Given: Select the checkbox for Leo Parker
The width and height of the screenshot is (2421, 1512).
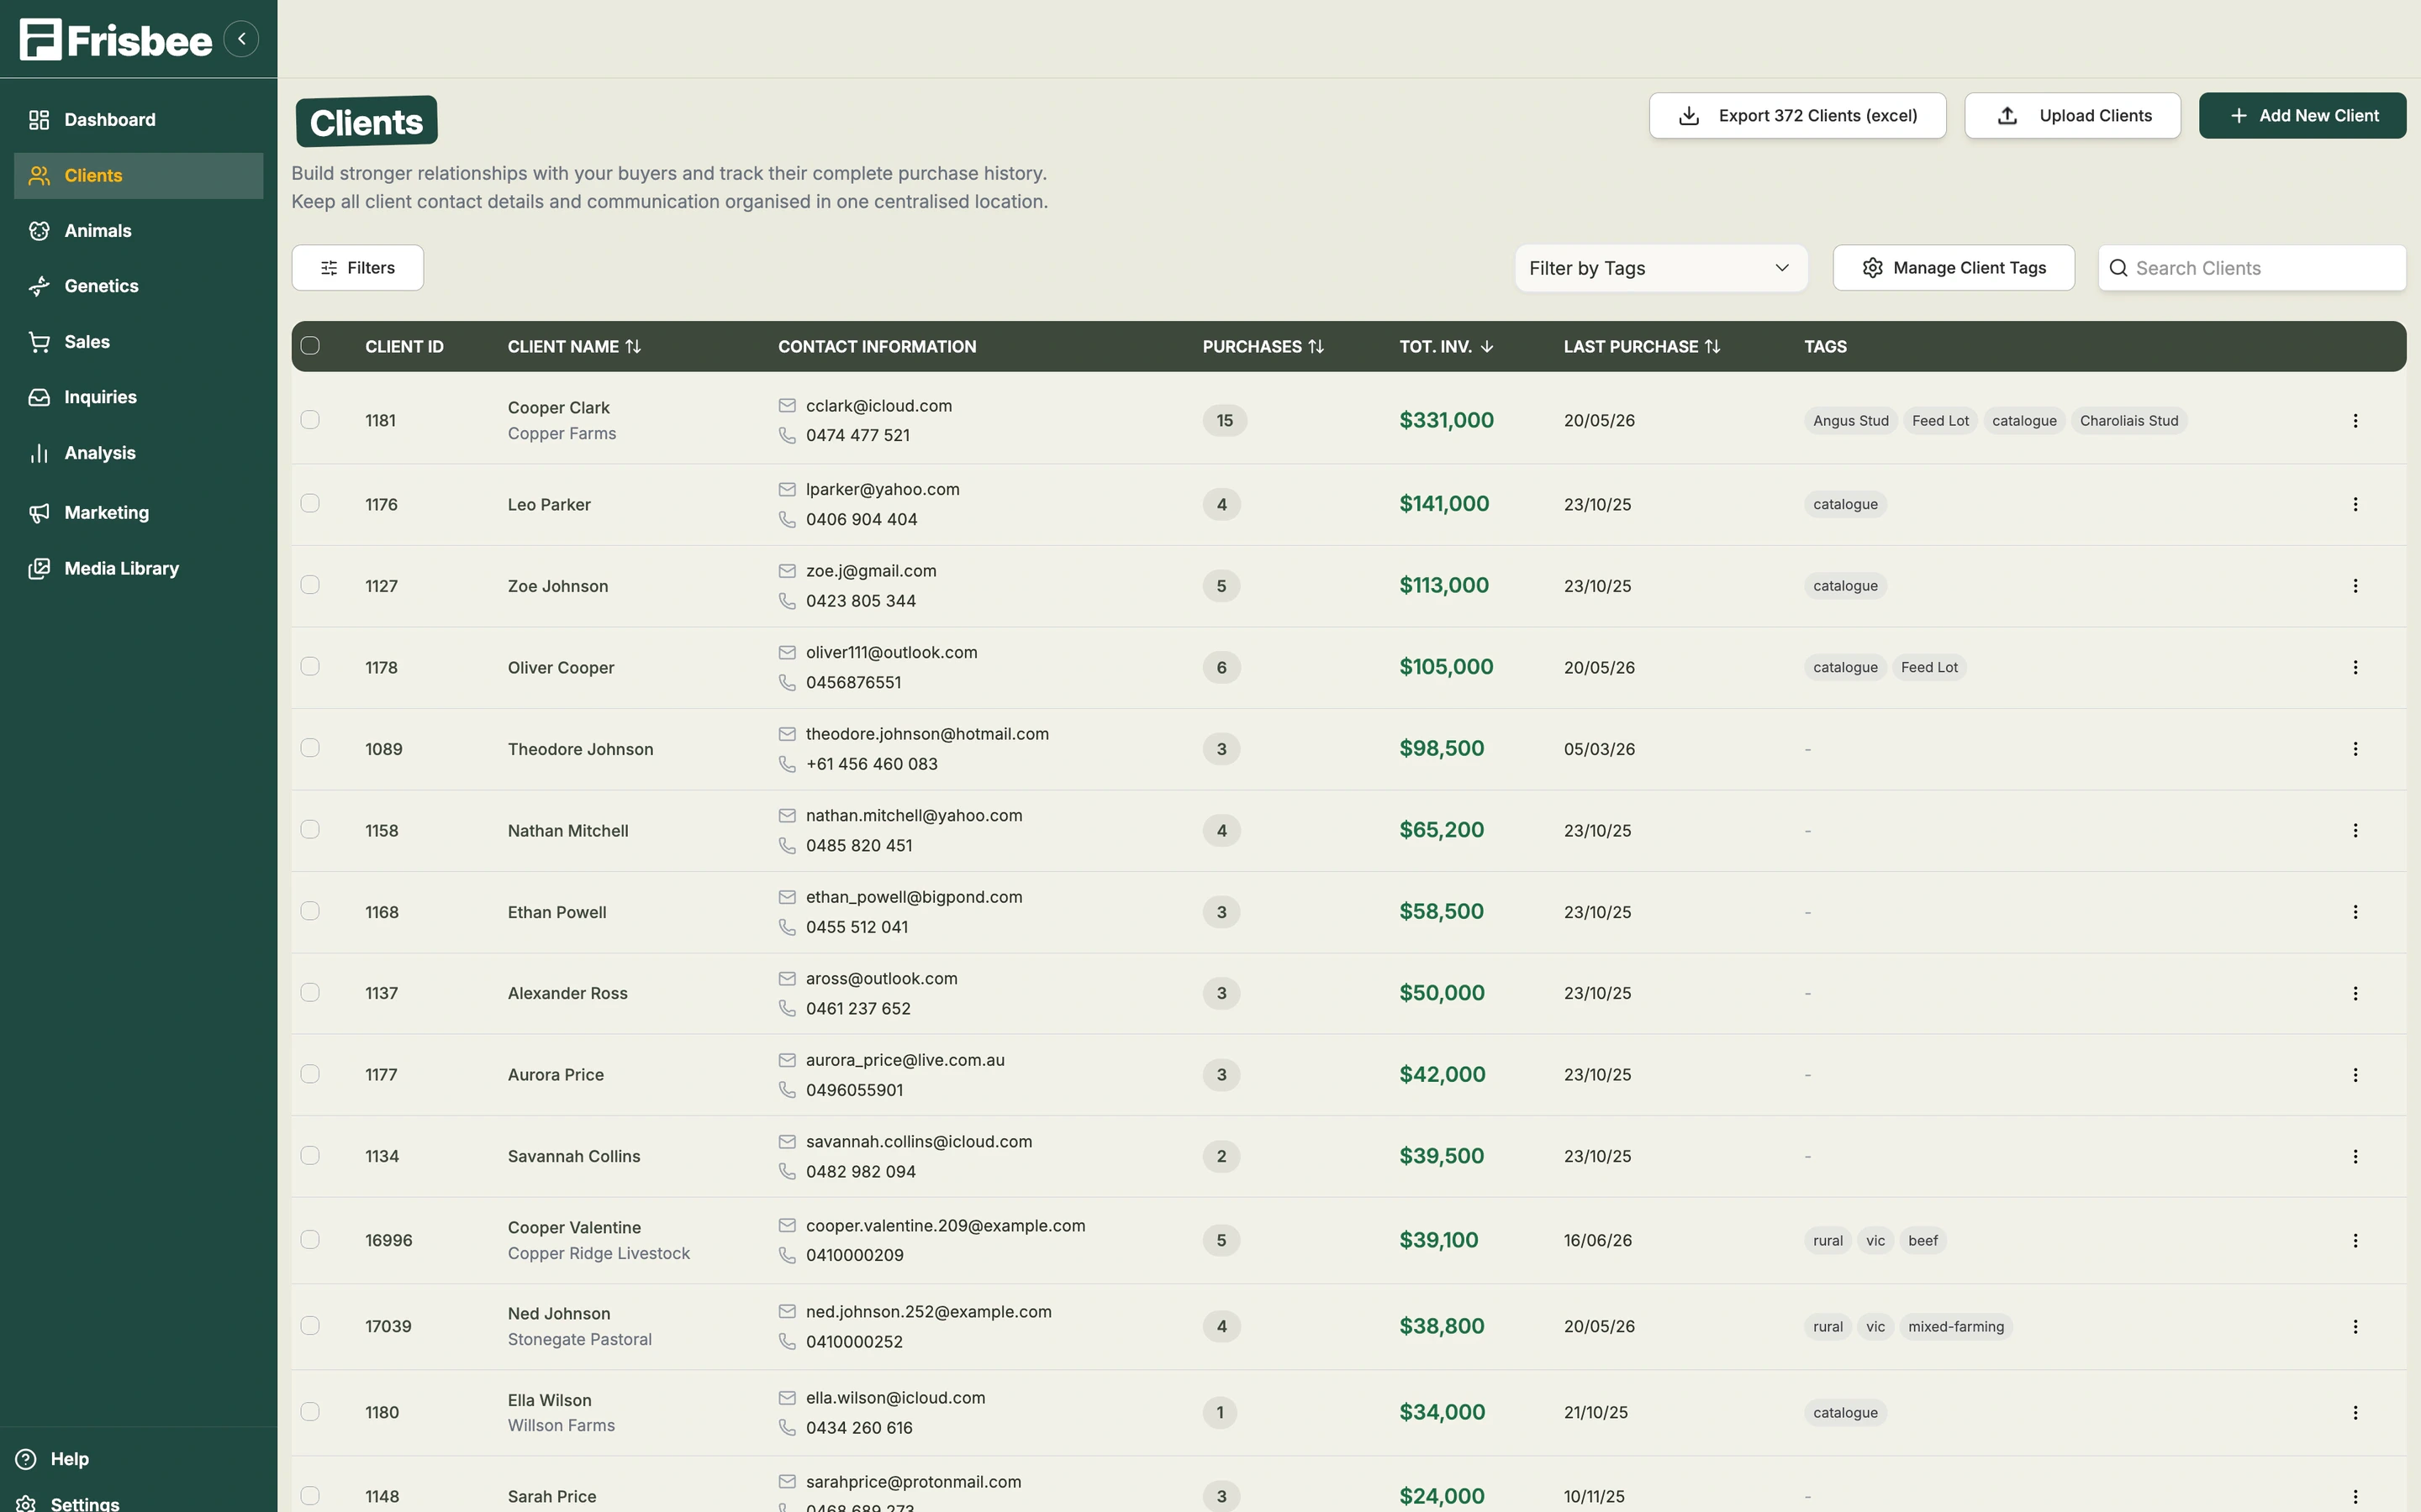Looking at the screenshot, I should [310, 503].
